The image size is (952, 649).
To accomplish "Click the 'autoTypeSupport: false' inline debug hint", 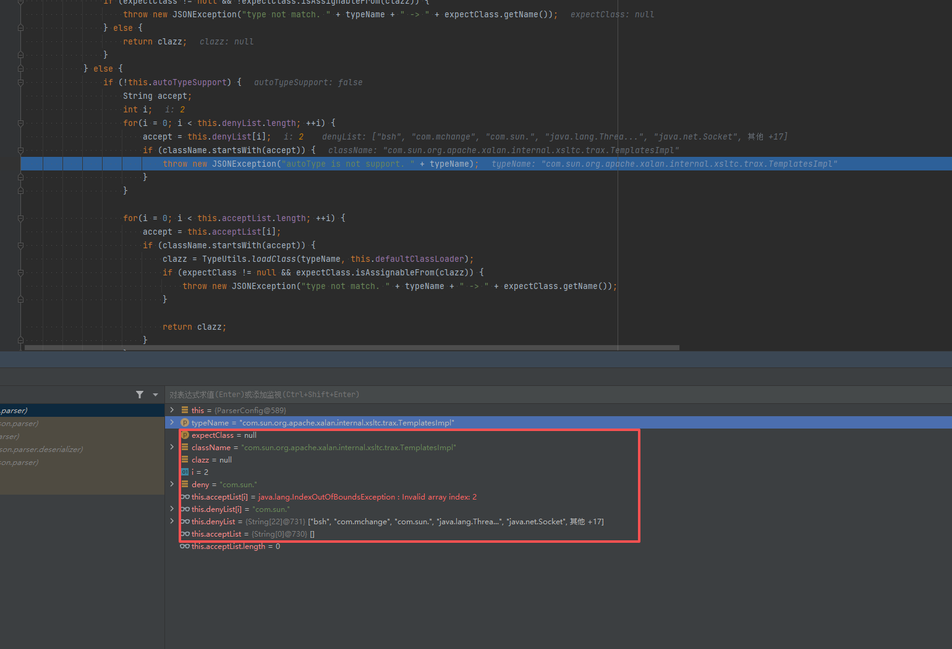I will pyautogui.click(x=308, y=82).
